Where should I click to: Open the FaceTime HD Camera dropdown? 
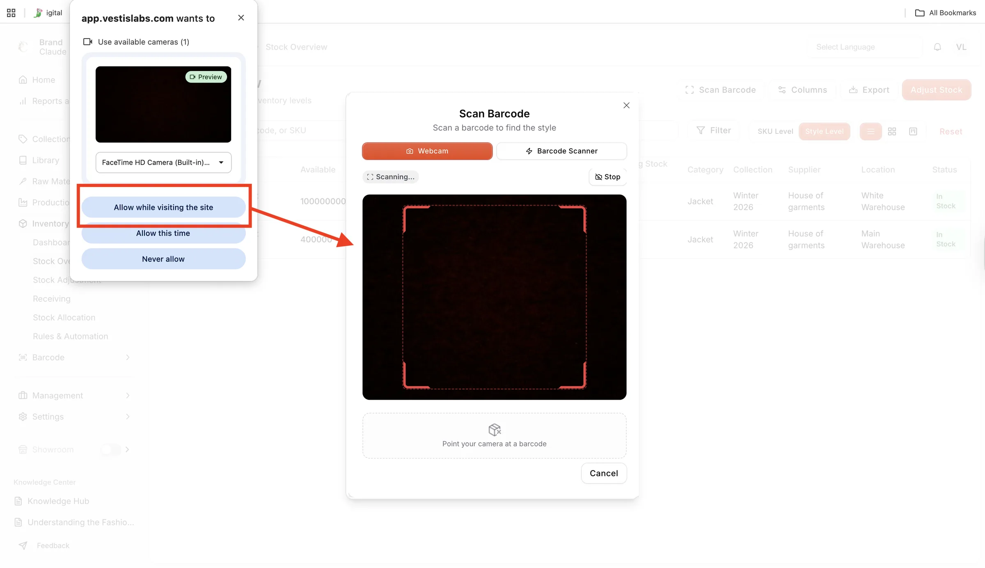coord(163,163)
